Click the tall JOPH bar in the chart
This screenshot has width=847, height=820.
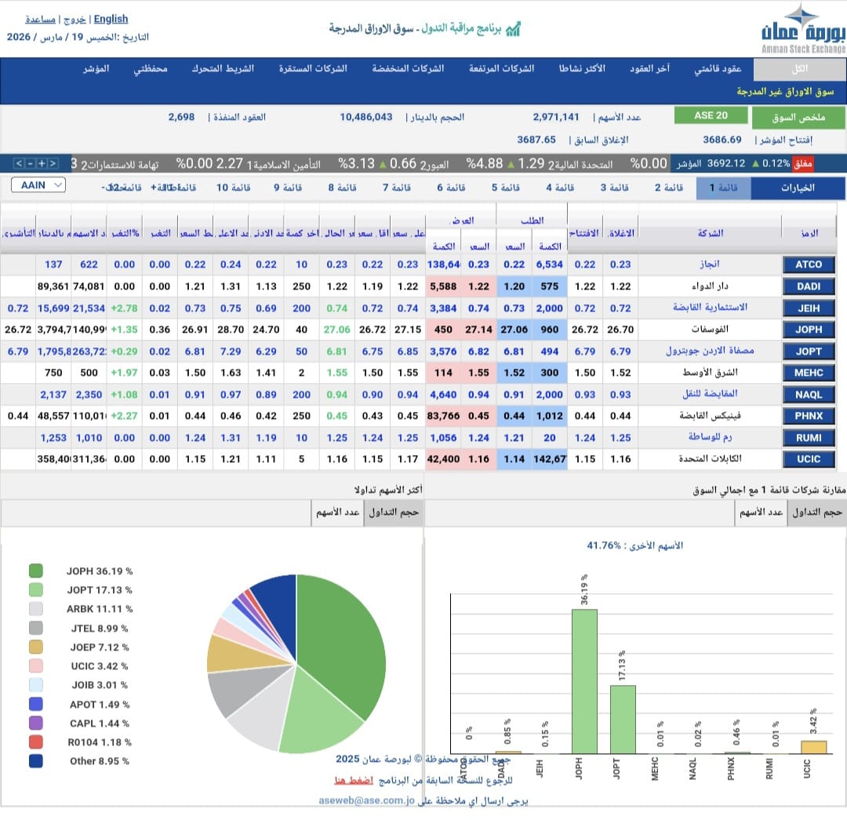tap(584, 681)
